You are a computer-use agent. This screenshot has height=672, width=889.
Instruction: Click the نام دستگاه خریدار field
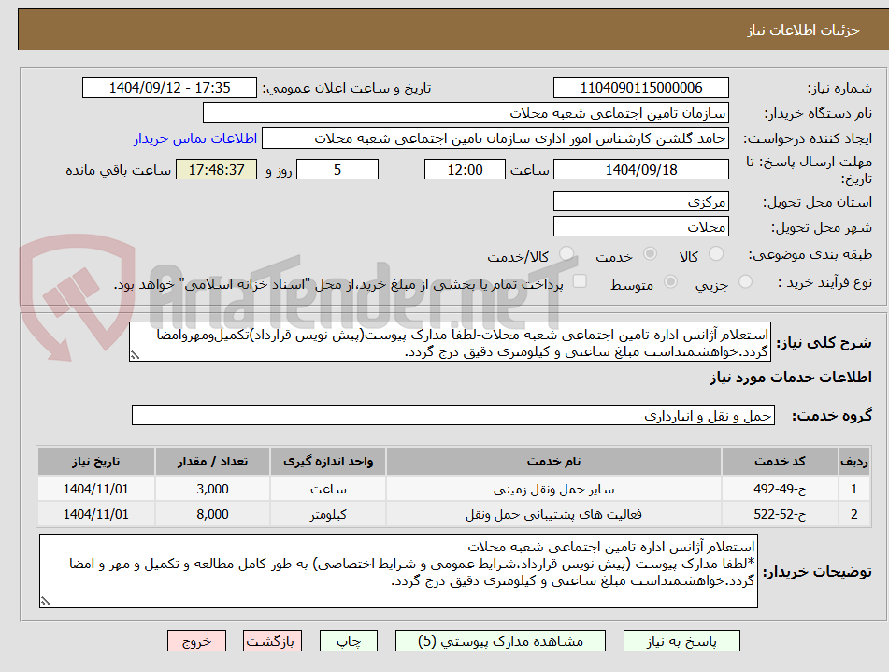(x=466, y=113)
